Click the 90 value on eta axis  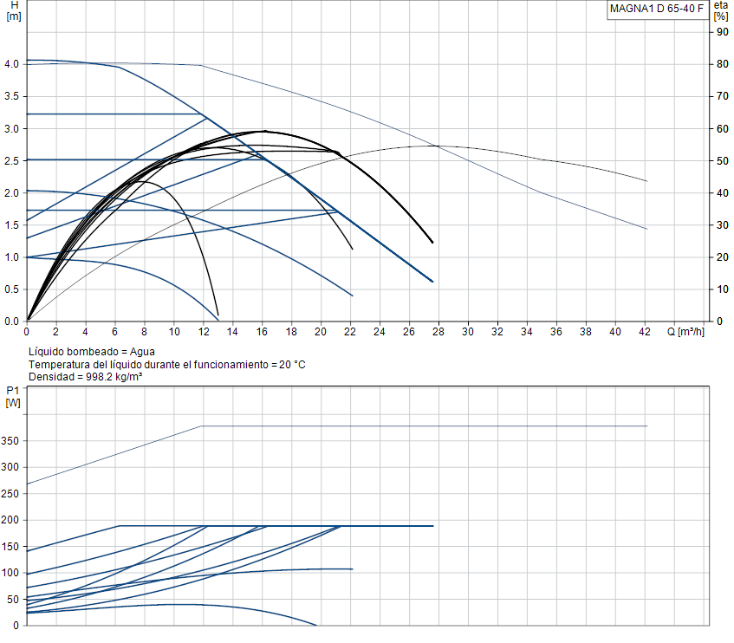pos(722,32)
